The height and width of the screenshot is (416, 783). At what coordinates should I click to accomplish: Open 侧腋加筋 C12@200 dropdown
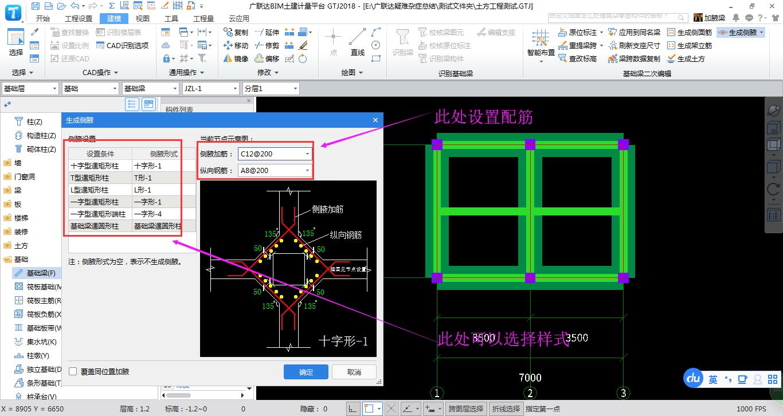pyautogui.click(x=307, y=154)
